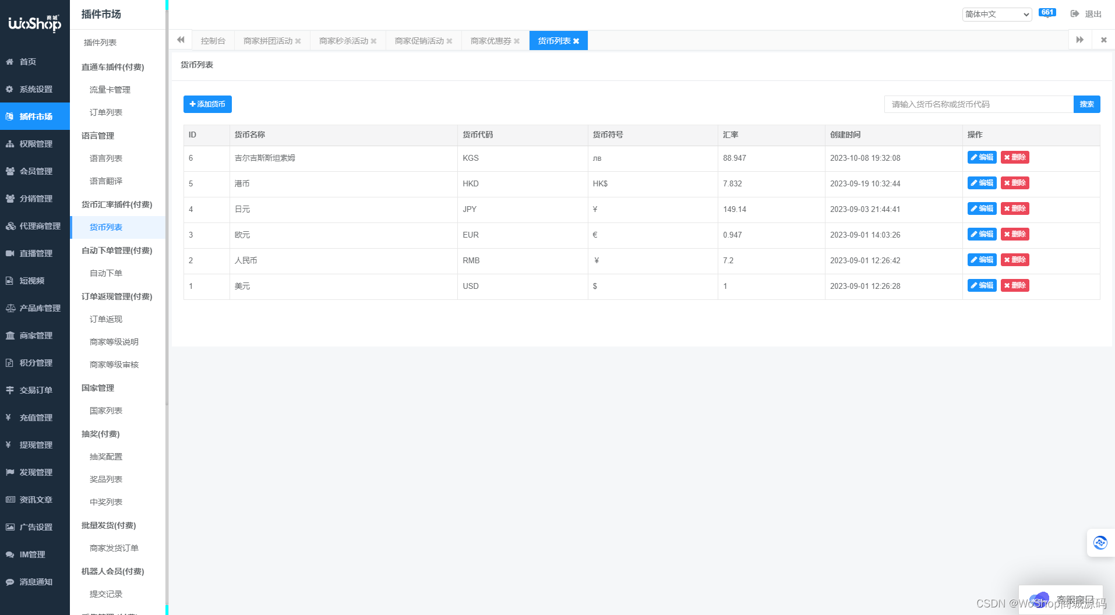This screenshot has width=1115, height=615.
Task: Open 抽奖配置 submenu item
Action: 106,457
